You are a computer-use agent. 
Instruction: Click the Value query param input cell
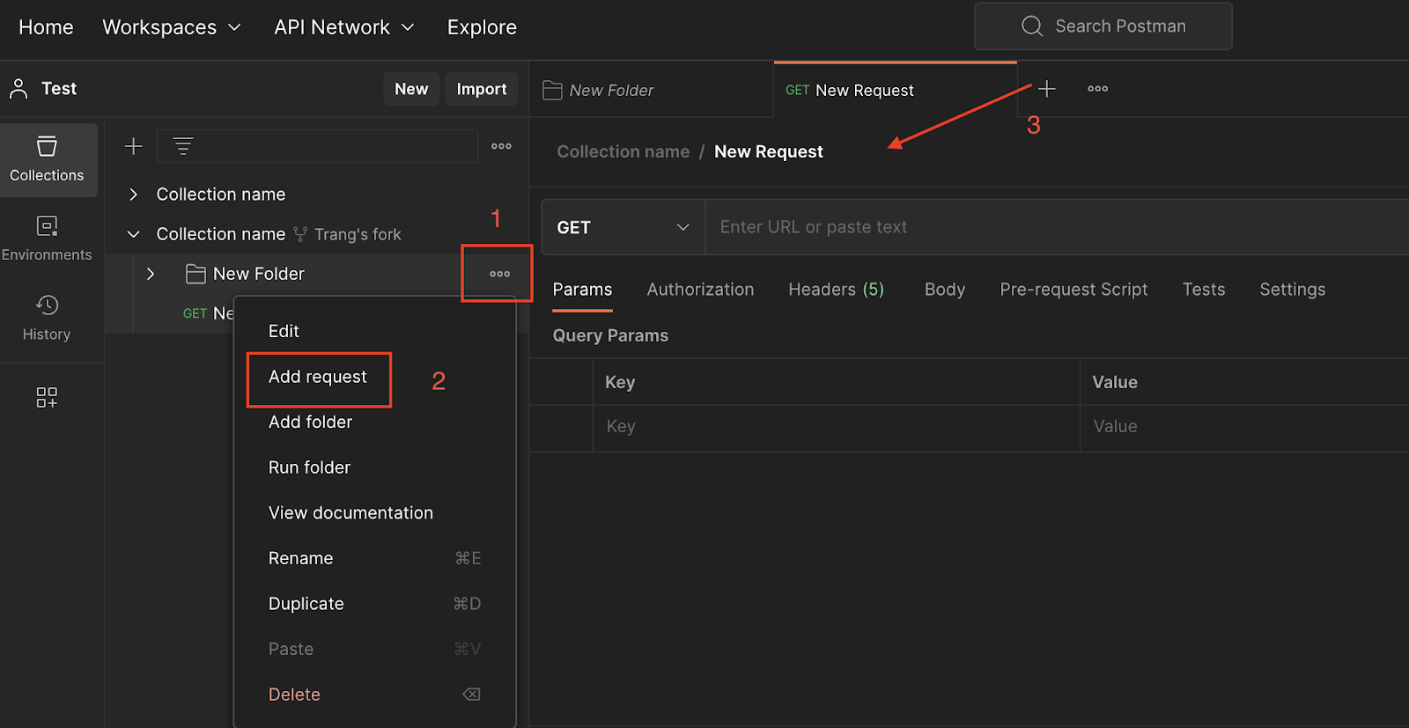(1245, 427)
